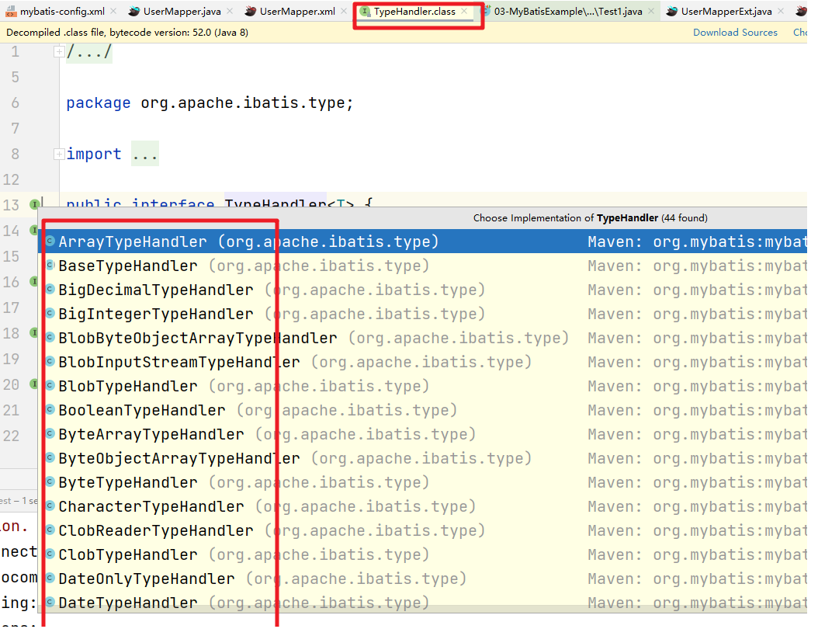The width and height of the screenshot is (818, 629).
Task: Click the BigDecimalTypeHandler class icon
Action: 50,289
